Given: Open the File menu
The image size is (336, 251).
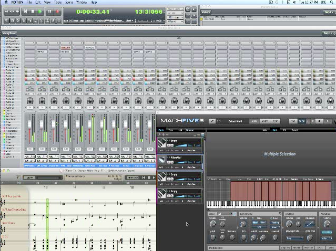Looking at the screenshot, I should point(29,2).
